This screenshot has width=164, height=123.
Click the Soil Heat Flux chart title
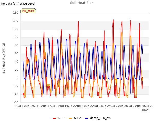[82, 3]
